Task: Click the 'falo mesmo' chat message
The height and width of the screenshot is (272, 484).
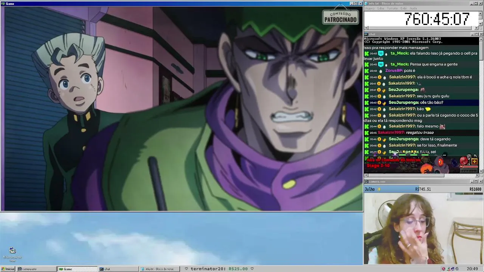Action: coord(427,127)
